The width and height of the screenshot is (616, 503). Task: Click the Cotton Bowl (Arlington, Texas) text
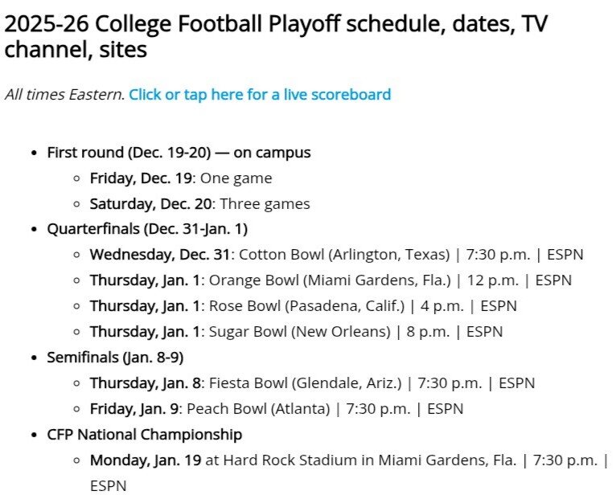[344, 255]
